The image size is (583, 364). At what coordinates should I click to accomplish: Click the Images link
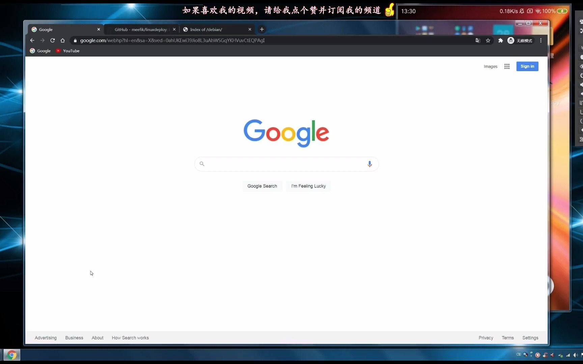coord(491,66)
